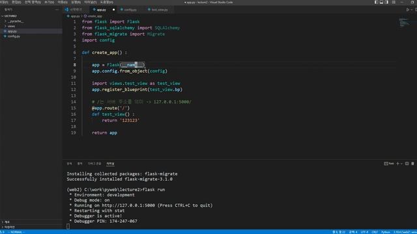417x234 pixels.
Task: Click line number 8 gutter
Action: point(74,65)
